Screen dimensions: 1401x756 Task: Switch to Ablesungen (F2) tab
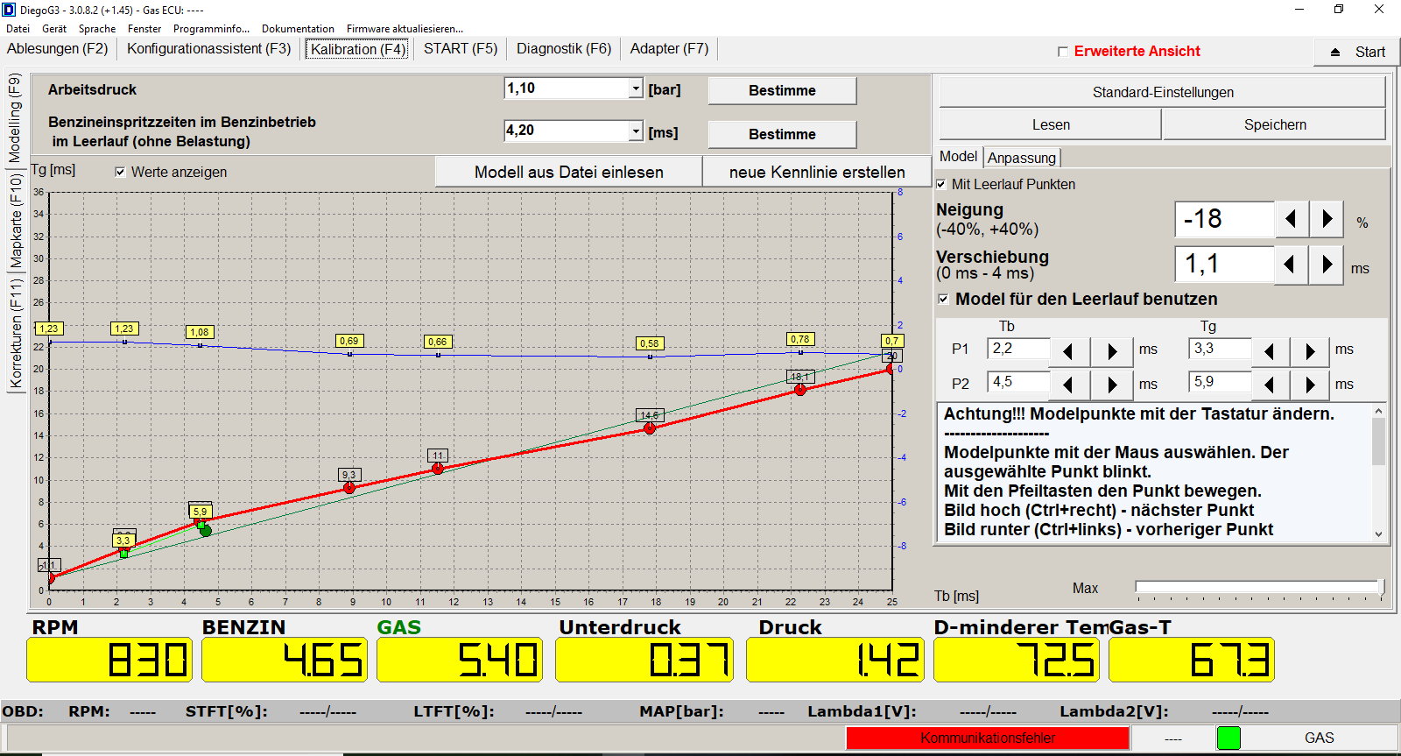click(x=58, y=49)
